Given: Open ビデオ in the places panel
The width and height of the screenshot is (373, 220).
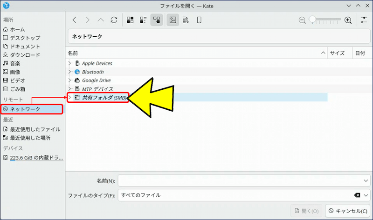Looking at the screenshot, I should 32,80.
